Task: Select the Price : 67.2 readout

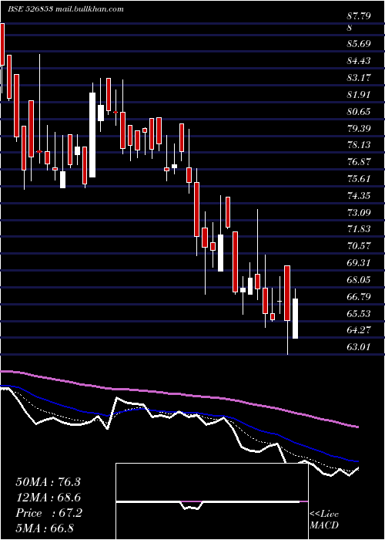Action: [x=49, y=513]
